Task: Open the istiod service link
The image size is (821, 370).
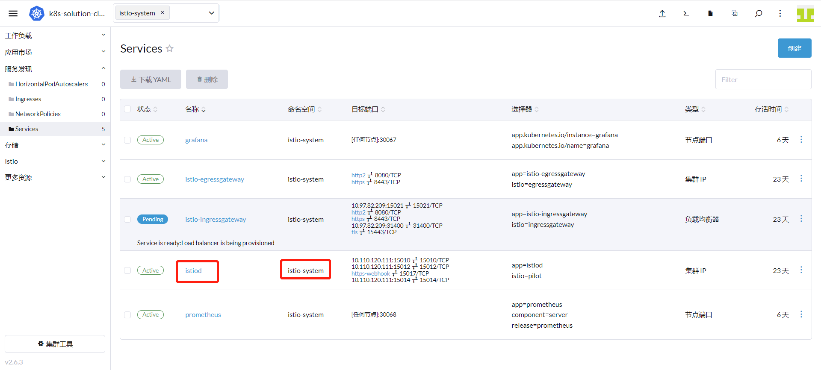Action: pyautogui.click(x=193, y=271)
